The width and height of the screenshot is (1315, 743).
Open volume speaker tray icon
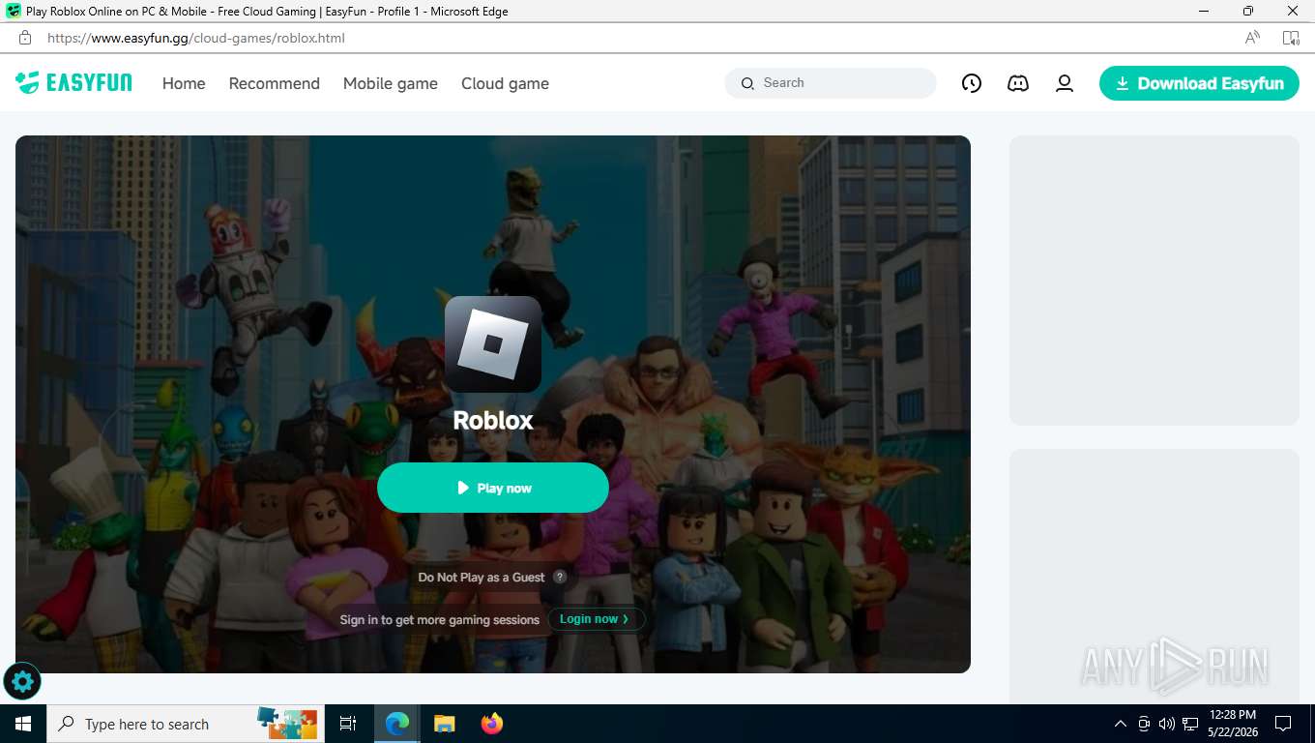(x=1167, y=724)
